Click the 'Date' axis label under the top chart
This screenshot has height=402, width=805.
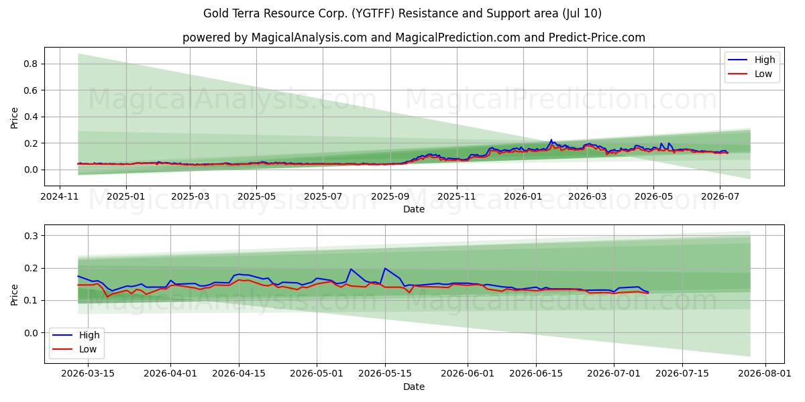coord(414,210)
